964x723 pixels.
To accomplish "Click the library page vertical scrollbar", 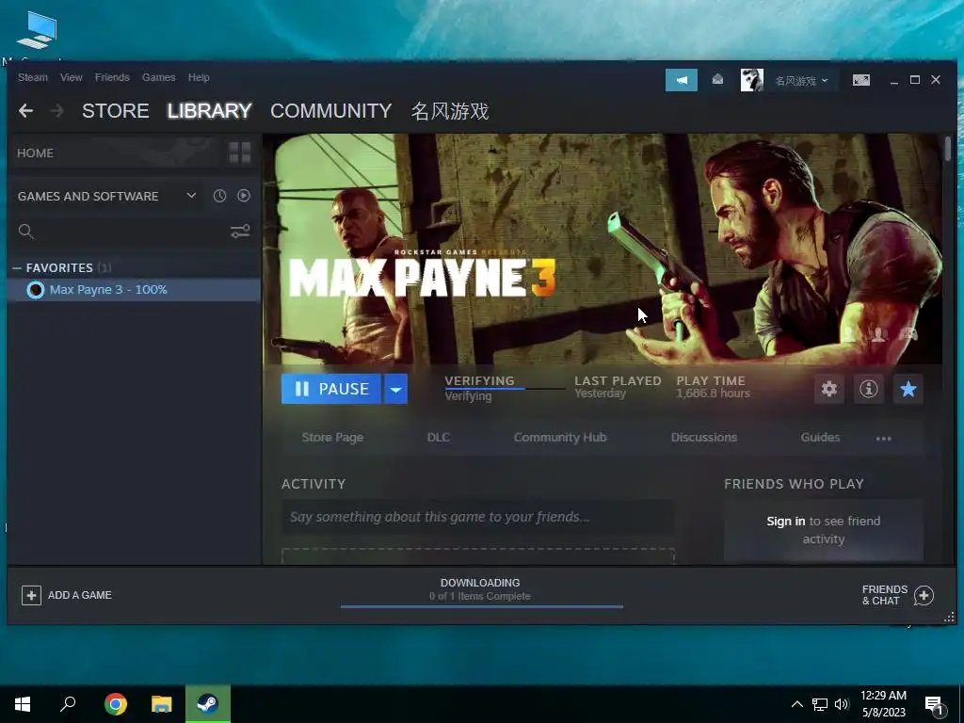I will [x=948, y=149].
